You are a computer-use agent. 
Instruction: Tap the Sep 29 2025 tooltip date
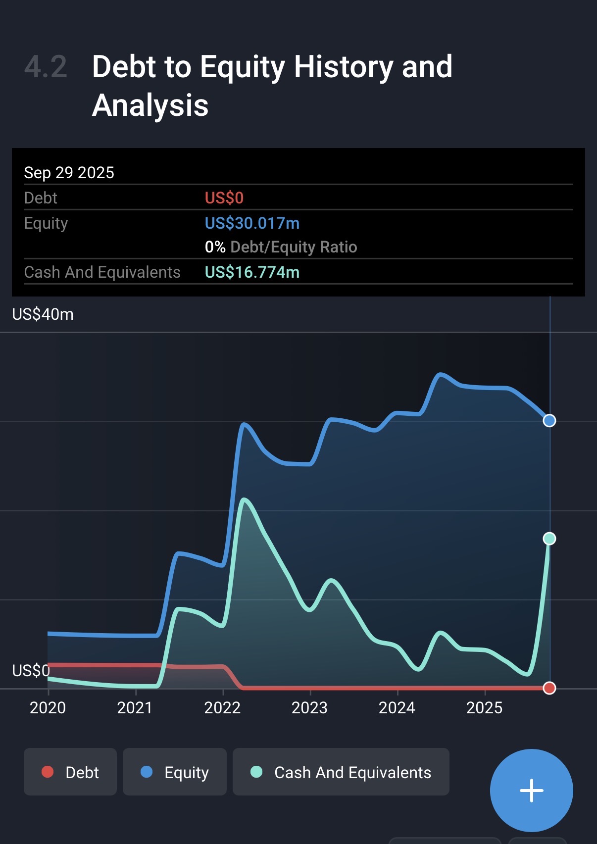69,173
